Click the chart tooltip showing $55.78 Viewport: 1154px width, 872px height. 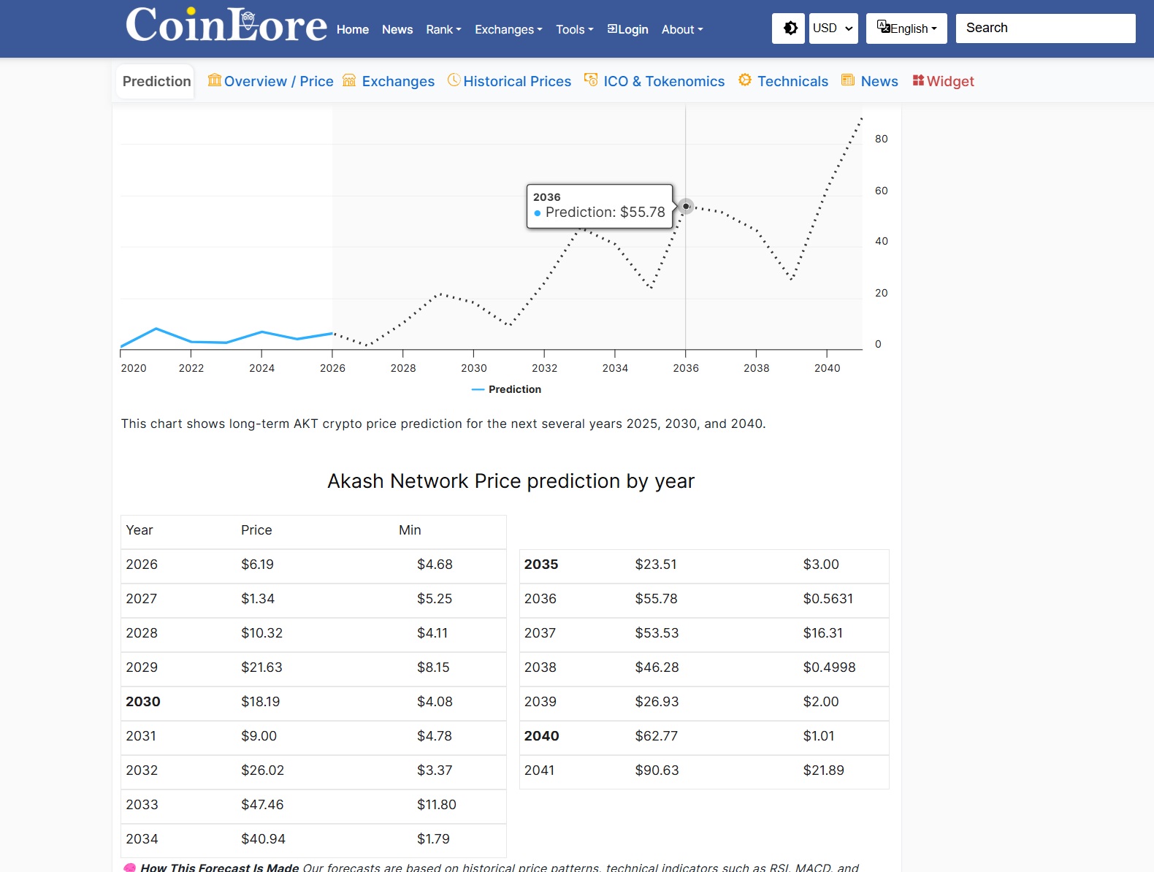click(600, 206)
